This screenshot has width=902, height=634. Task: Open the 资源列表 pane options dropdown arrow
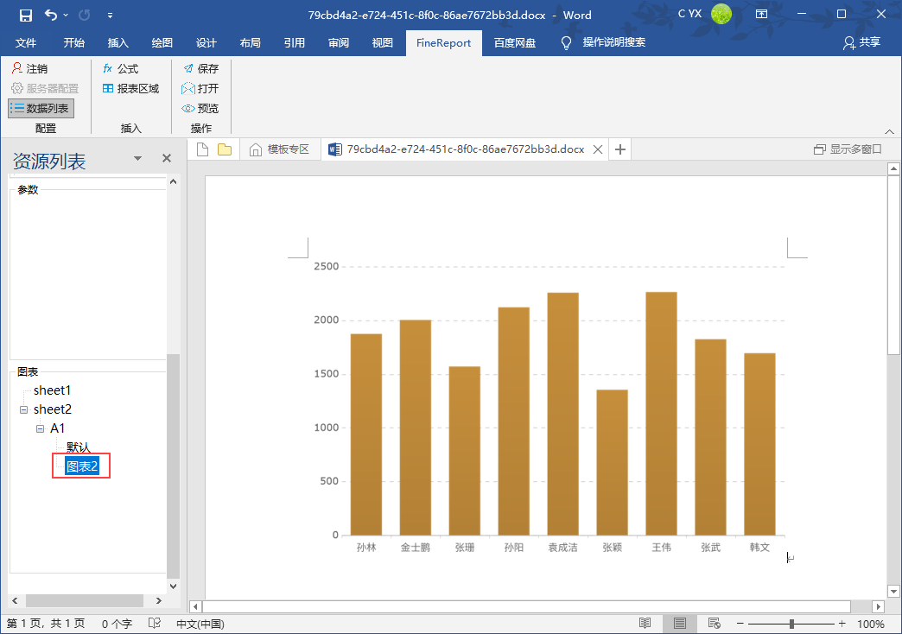click(x=137, y=159)
